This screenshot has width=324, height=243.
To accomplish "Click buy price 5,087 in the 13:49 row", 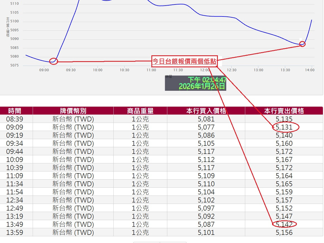I will 206,224.
